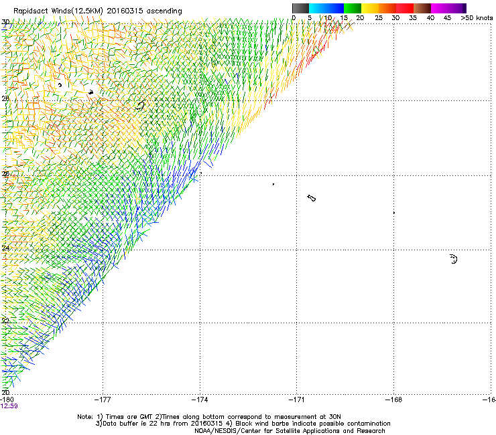496x435 pixels.
Task: Click the 'Note: 1) Times are GMT' line
Action: 209,417
